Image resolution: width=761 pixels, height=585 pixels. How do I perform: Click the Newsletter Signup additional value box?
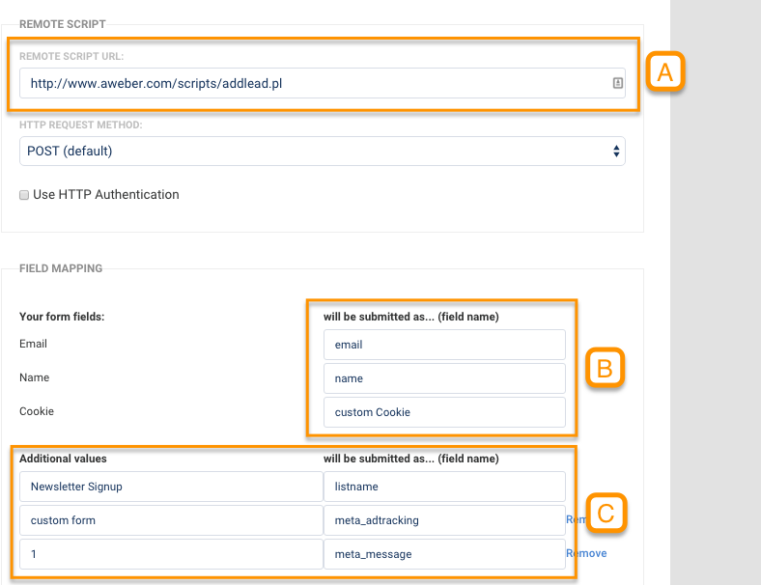click(171, 487)
